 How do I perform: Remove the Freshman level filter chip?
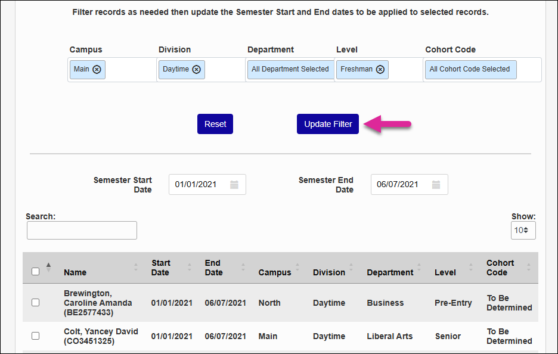tap(380, 69)
